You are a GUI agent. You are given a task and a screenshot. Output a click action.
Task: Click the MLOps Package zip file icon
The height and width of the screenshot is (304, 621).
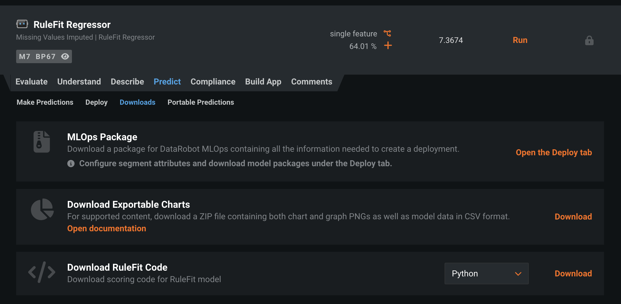[x=42, y=142]
